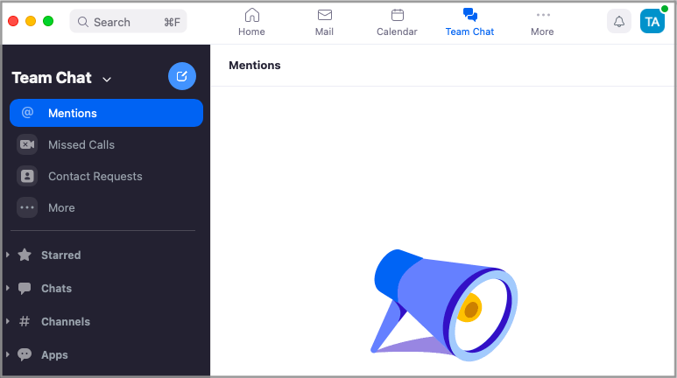This screenshot has width=677, height=378.
Task: Expand the Chats section arrow
Action: tap(8, 288)
